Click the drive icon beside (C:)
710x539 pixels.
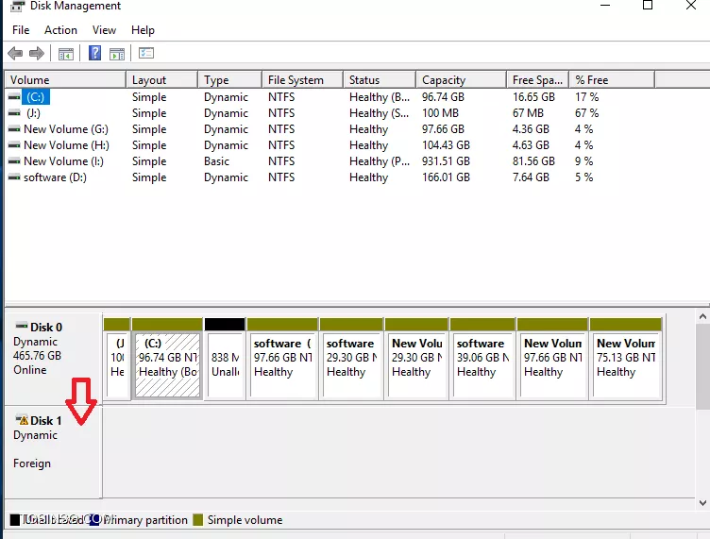tap(14, 97)
